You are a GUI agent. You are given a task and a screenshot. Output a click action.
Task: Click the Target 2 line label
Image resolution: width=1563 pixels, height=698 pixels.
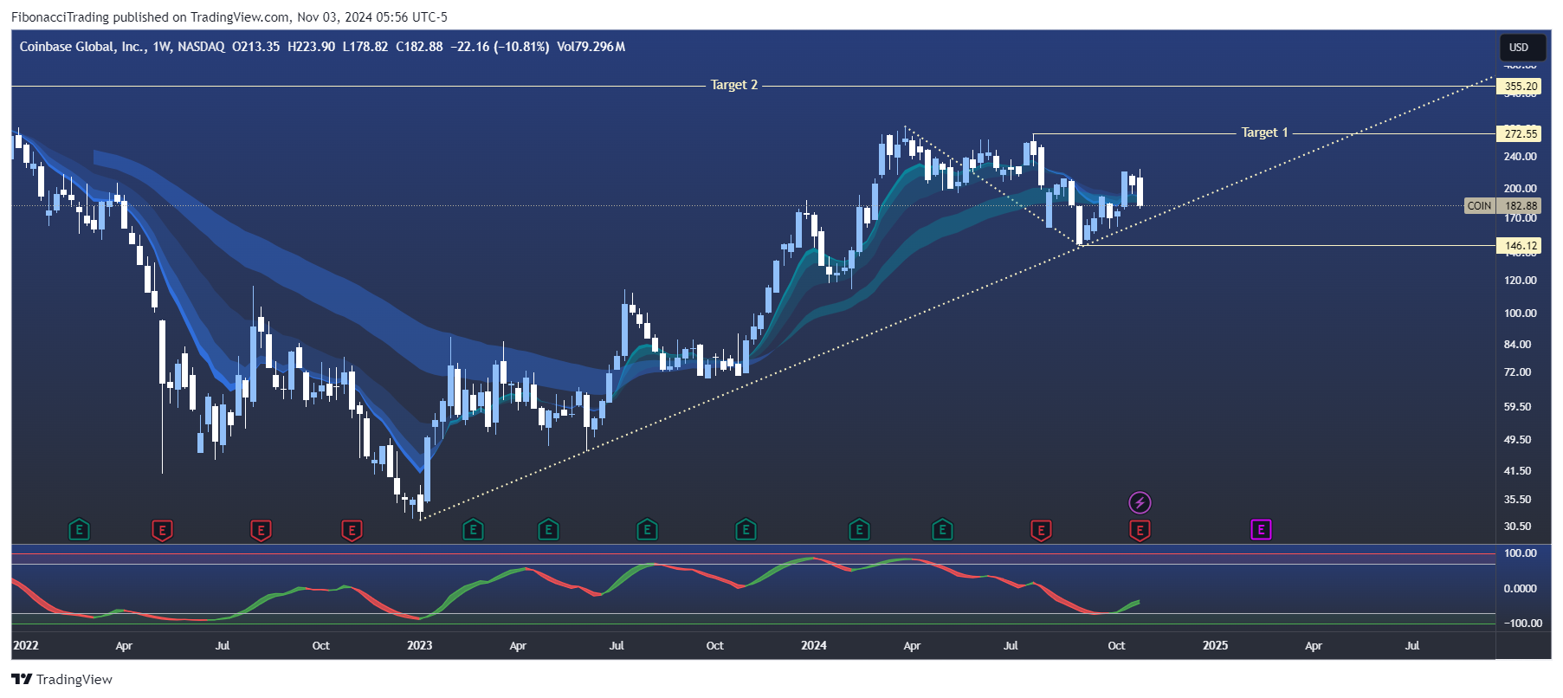pyautogui.click(x=733, y=85)
